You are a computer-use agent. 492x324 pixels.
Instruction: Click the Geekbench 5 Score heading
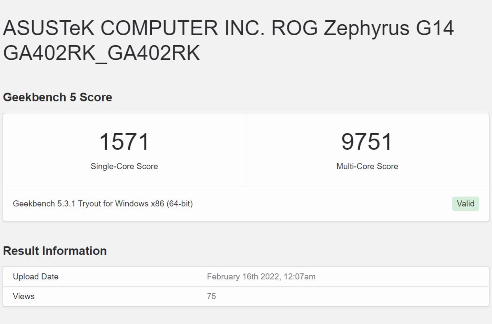57,97
